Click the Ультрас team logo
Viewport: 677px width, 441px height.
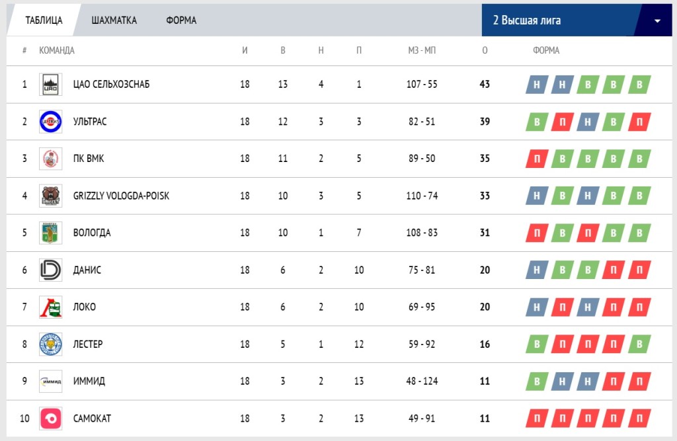pyautogui.click(x=50, y=122)
